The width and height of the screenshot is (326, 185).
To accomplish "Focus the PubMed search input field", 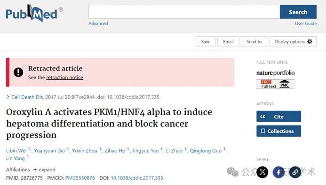I will pyautogui.click(x=184, y=12).
